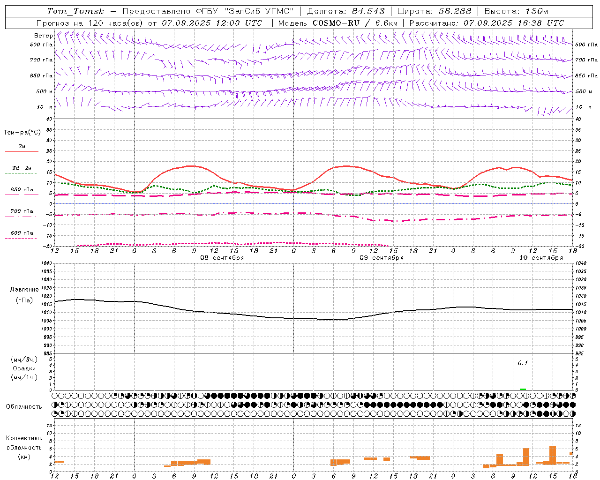This screenshot has height=480, width=600.
Task: Click the 09 сентября date label
Action: point(381,258)
